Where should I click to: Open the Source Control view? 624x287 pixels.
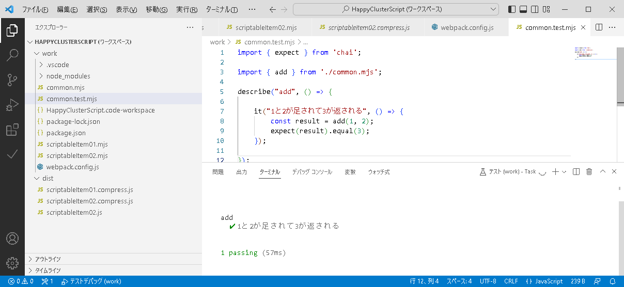pyautogui.click(x=12, y=79)
